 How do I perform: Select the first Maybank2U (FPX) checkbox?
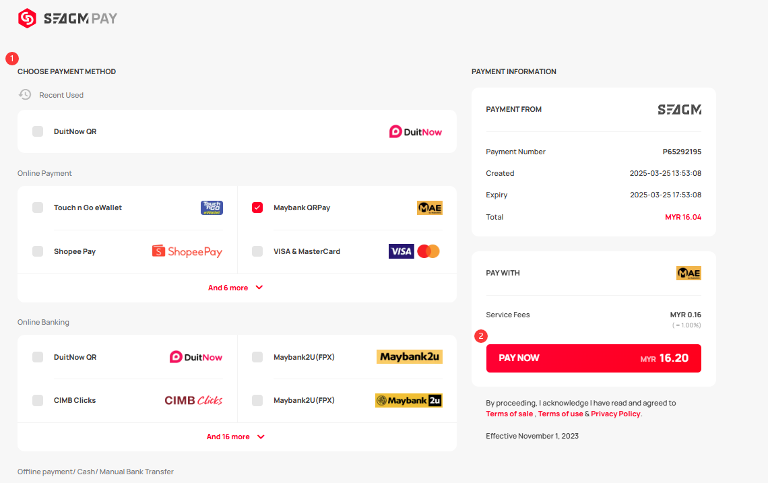(x=257, y=357)
